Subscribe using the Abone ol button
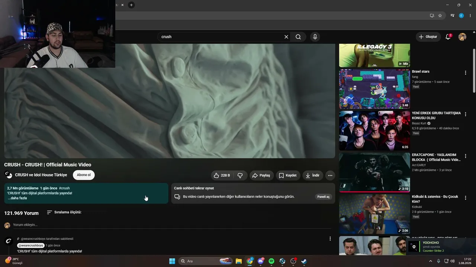476x267 pixels. (84, 175)
